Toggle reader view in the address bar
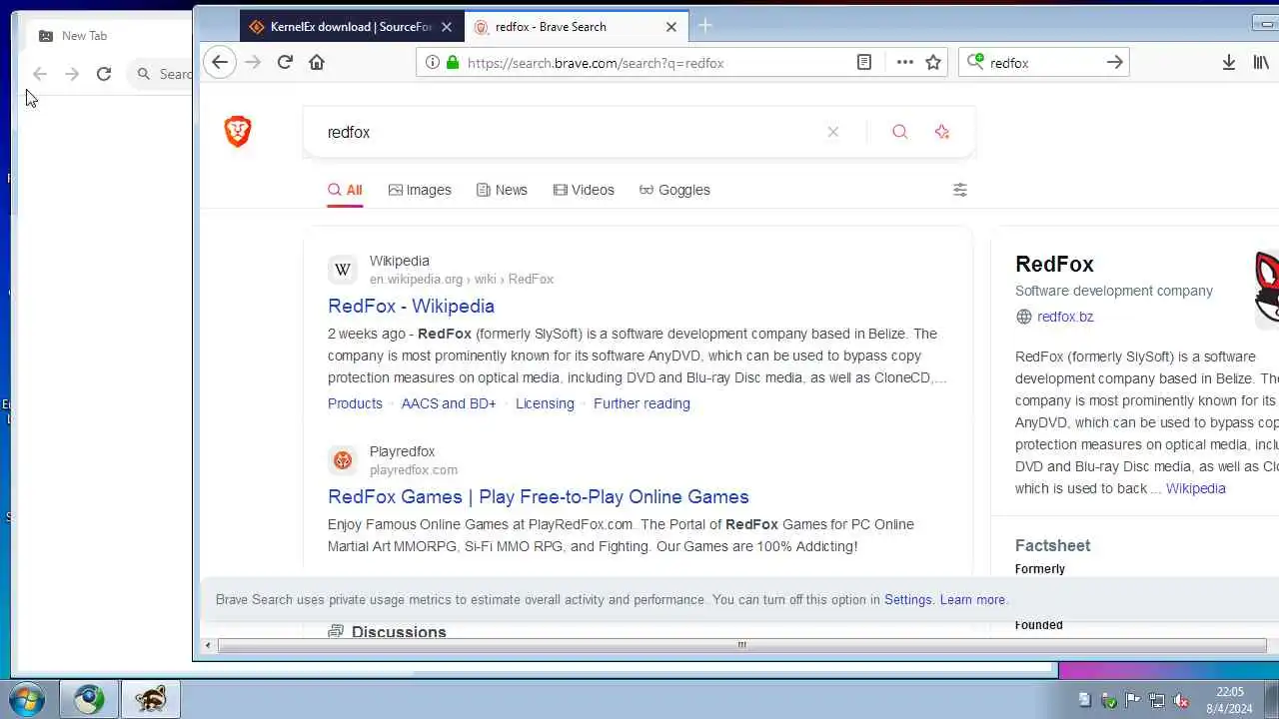Screen dimensions: 1279x719 coord(864,62)
